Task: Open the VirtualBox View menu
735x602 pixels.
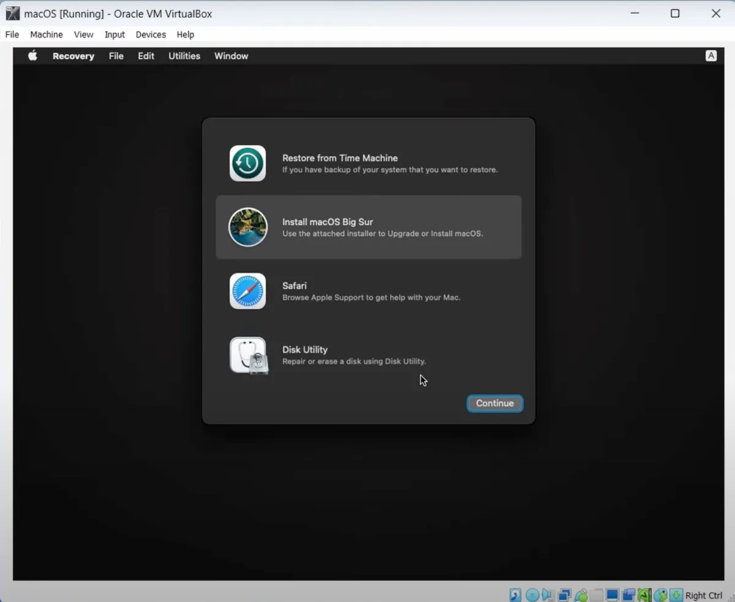Action: pos(84,35)
